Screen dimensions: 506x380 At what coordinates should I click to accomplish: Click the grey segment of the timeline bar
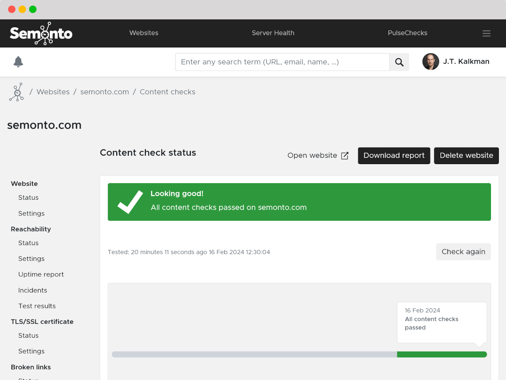coord(255,355)
